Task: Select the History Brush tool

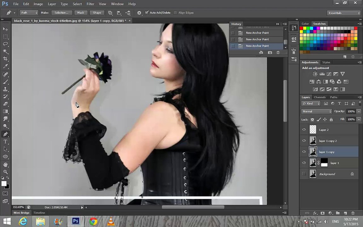Action: pos(5,96)
